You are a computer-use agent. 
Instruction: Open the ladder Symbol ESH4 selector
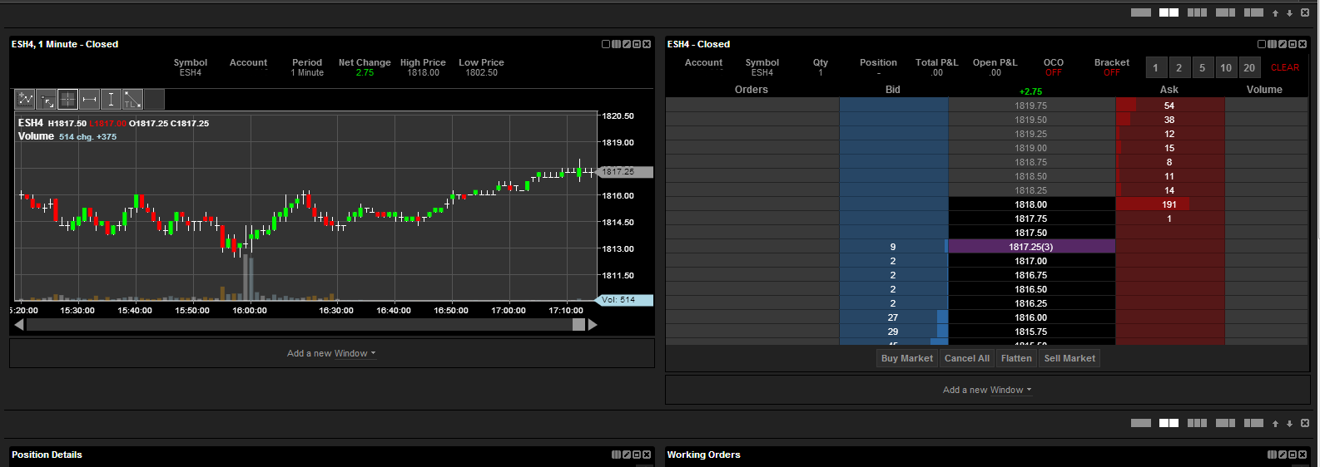pos(762,72)
